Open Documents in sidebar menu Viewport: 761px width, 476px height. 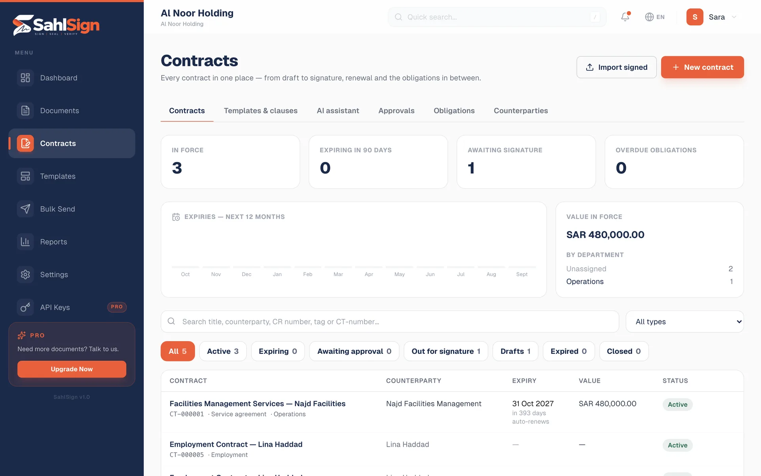click(72, 111)
